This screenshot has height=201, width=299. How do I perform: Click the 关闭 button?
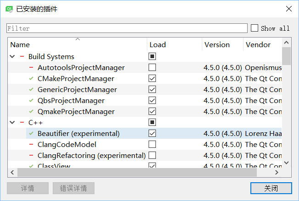[271, 188]
